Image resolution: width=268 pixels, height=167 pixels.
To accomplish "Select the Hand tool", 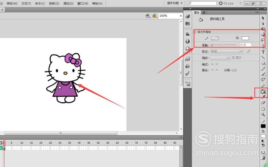I will (x=263, y=109).
